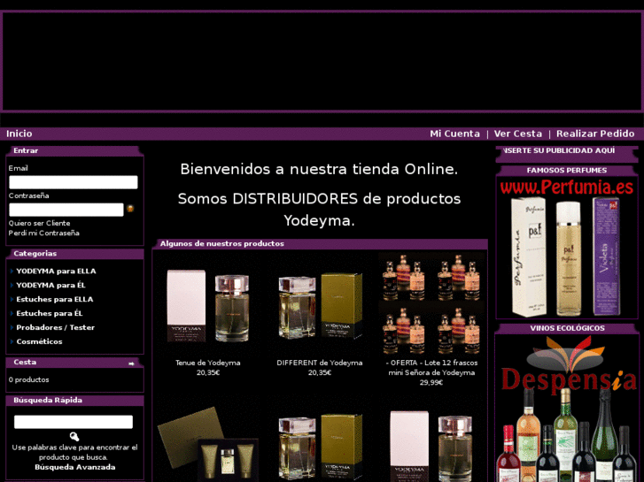Viewport: 644px width, 482px height.
Task: Open Cosméticos category
Action: click(x=40, y=341)
